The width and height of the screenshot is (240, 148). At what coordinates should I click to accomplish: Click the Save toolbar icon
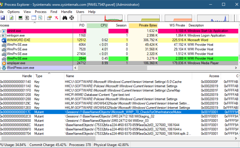(x=3, y=18)
